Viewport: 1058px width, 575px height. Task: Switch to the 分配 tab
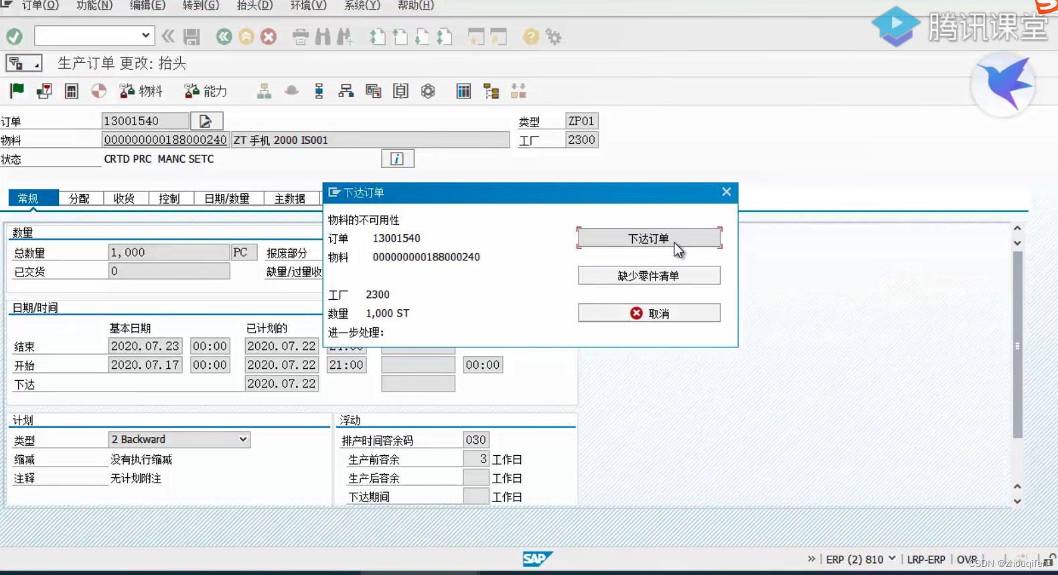80,198
